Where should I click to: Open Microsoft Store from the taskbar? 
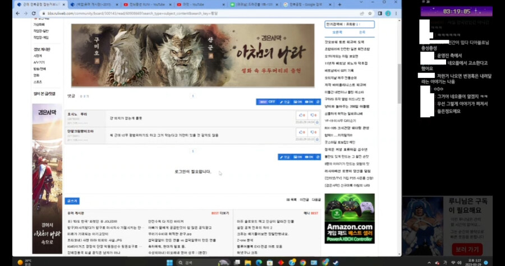[269, 263]
